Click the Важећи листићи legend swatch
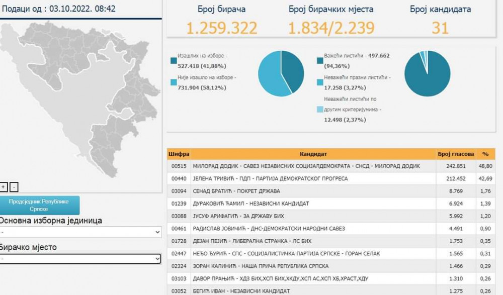Screen dimensions: 503x295 click(320, 60)
